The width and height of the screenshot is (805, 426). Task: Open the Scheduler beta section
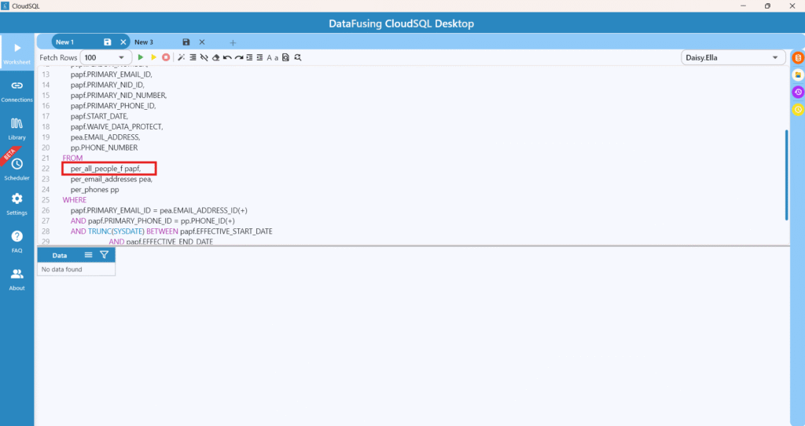[17, 169]
